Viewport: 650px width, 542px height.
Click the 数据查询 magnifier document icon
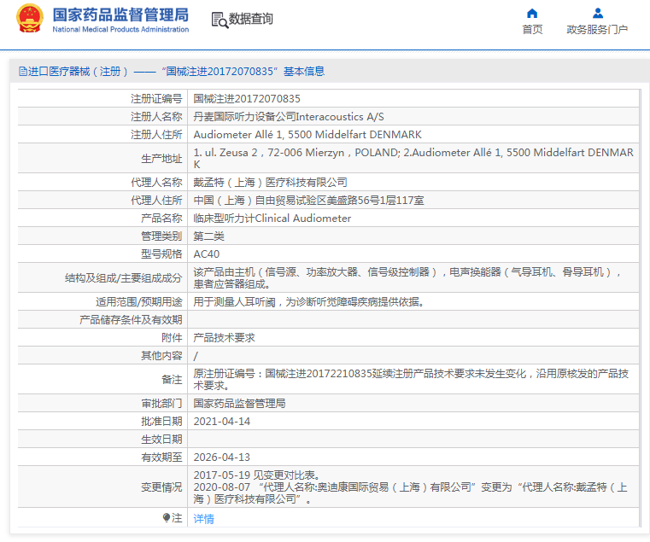[219, 20]
